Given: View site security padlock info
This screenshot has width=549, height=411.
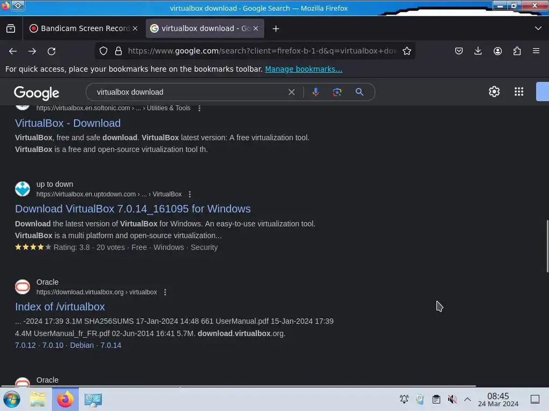Looking at the screenshot, I should pyautogui.click(x=118, y=51).
